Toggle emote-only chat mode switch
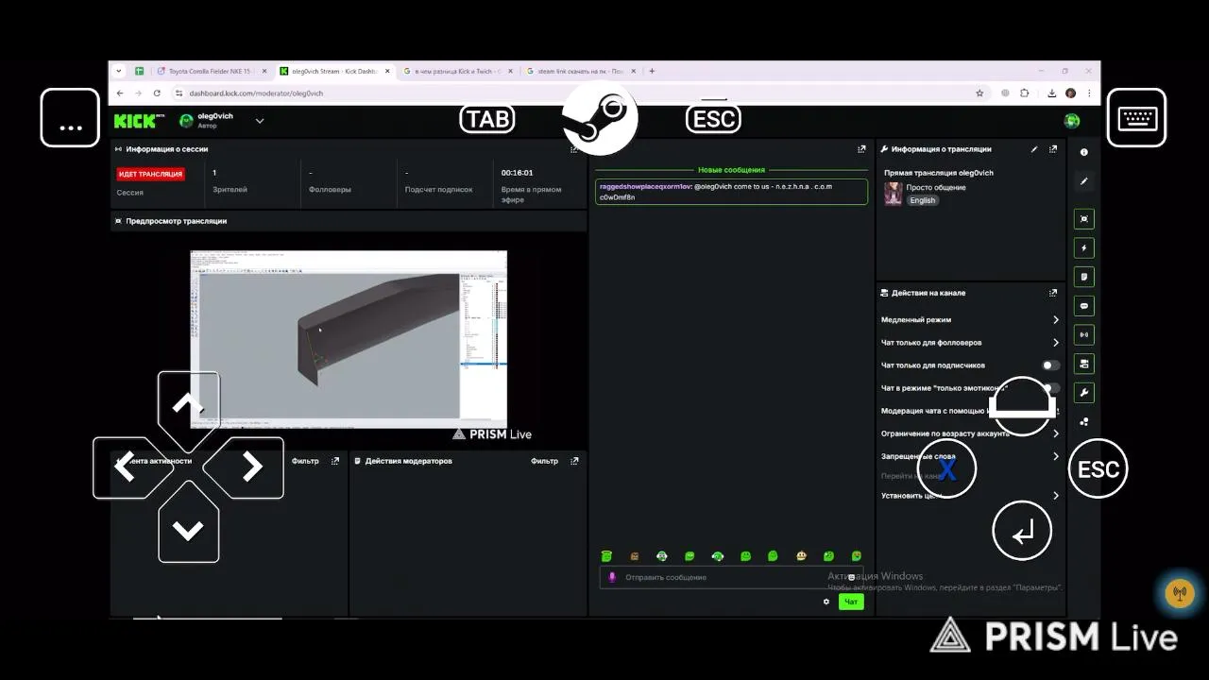Screen dimensions: 1209x680 pos(1050,388)
